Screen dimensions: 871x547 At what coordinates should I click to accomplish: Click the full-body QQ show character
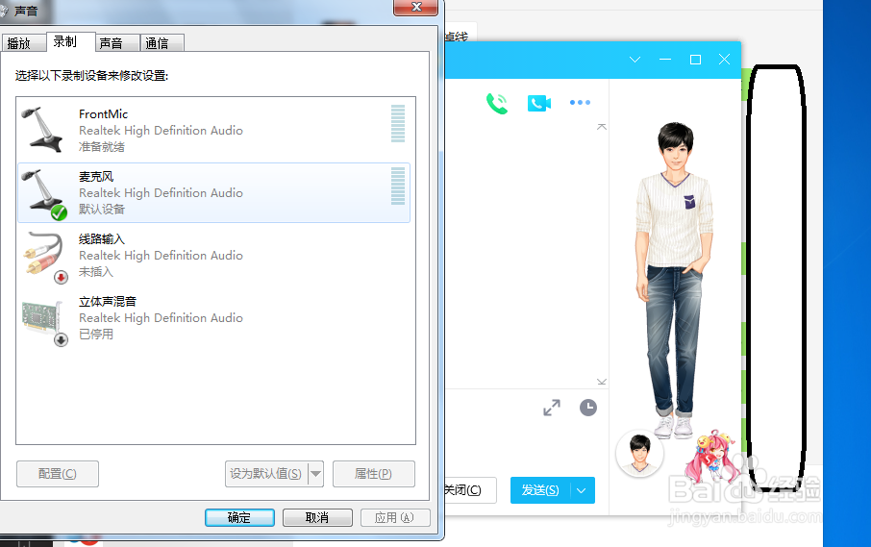point(674,280)
